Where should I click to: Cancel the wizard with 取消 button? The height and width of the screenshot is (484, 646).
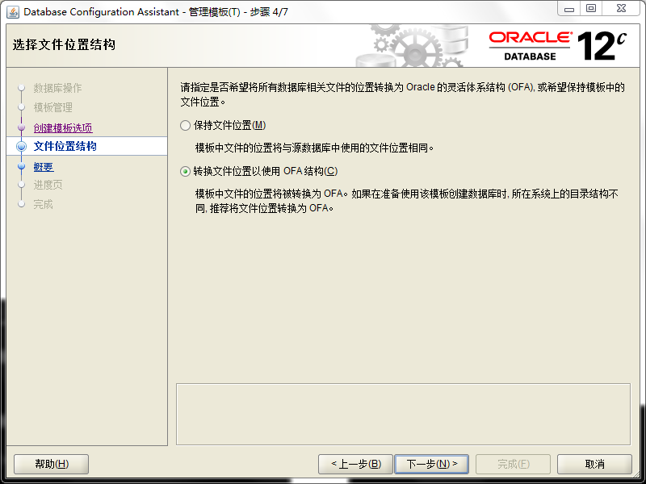(594, 465)
